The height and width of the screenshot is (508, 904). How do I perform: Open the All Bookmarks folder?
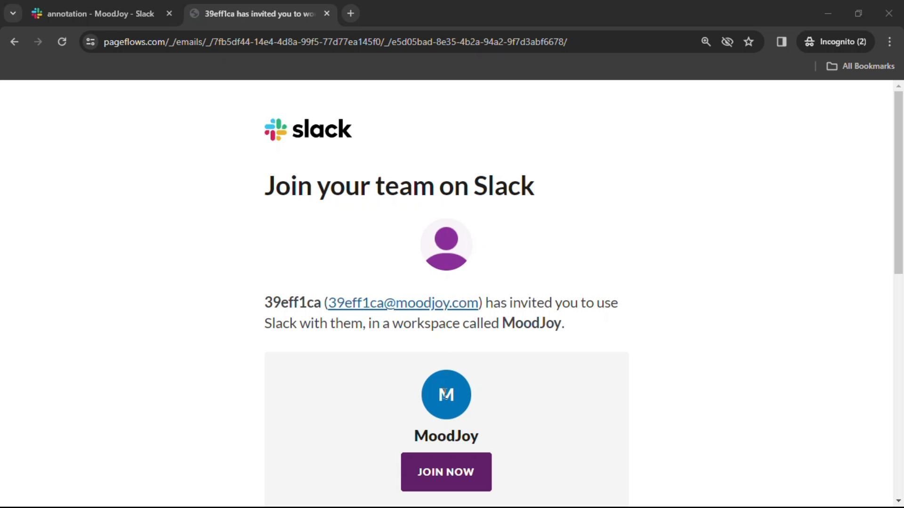coord(861,66)
